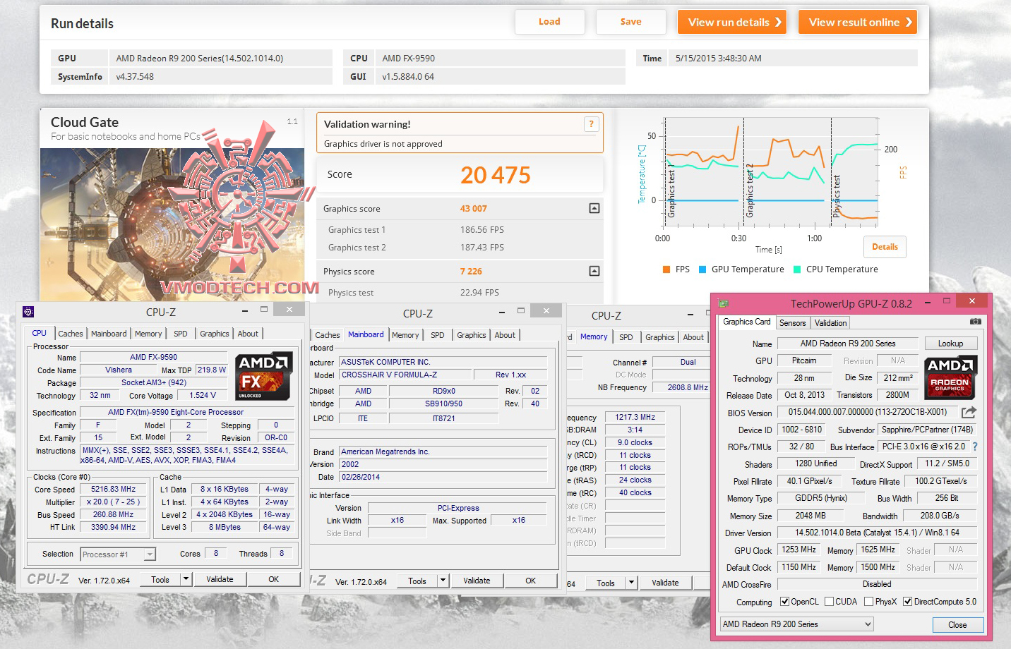Toggle the OpenCL checkbox

tap(784, 602)
